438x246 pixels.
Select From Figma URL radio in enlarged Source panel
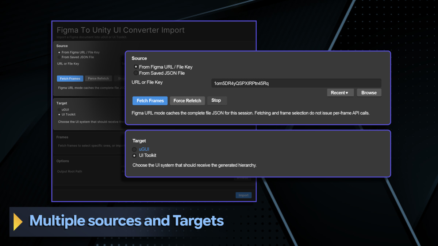click(x=136, y=67)
